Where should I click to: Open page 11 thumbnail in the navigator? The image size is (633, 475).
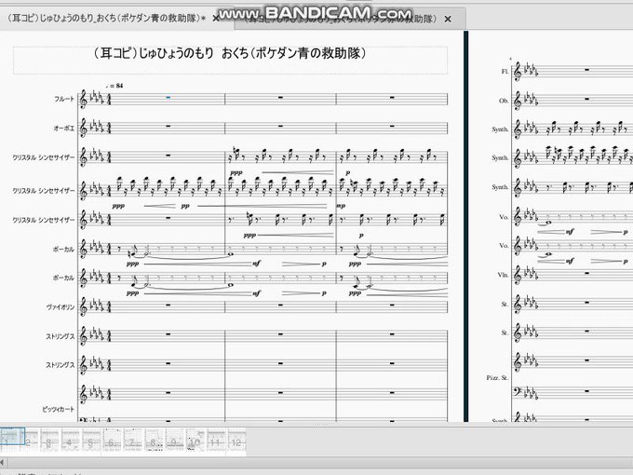[x=216, y=441]
